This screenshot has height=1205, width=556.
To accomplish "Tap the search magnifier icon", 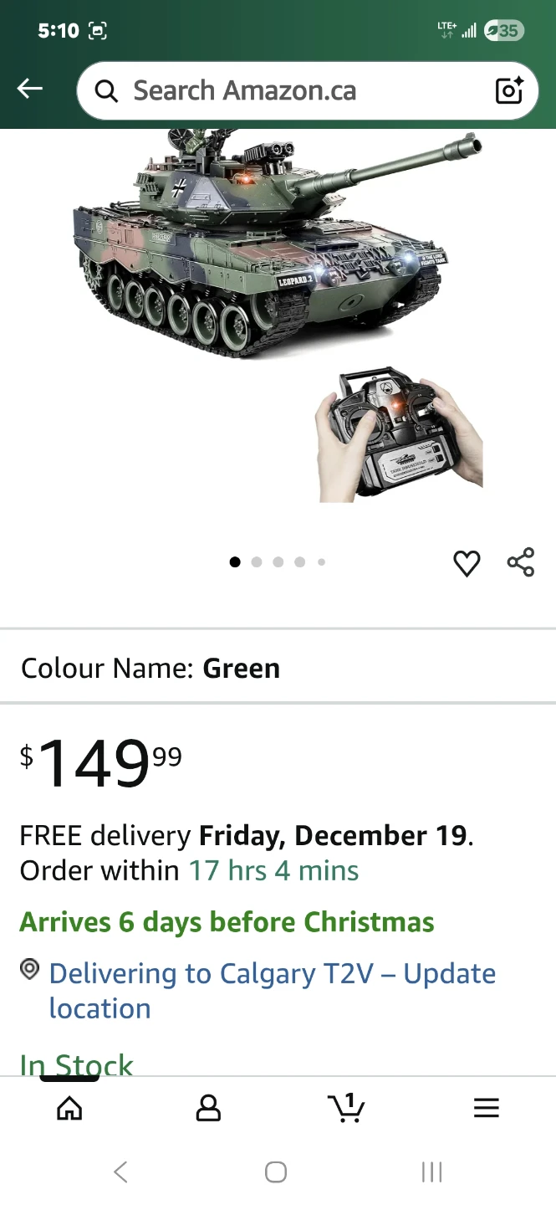I will coord(106,90).
